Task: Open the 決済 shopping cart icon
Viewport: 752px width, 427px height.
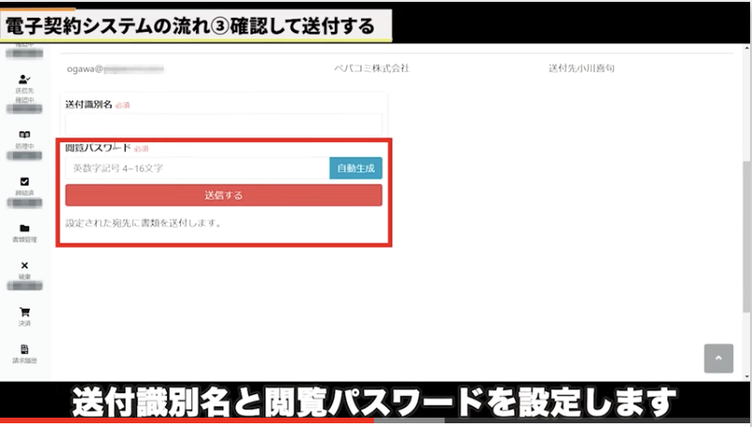Action: (x=24, y=314)
